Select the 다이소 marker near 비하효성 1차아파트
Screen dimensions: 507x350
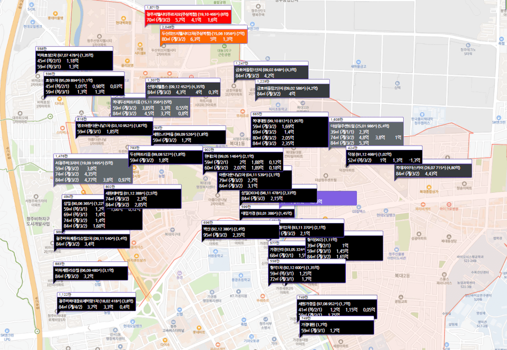tap(60, 102)
